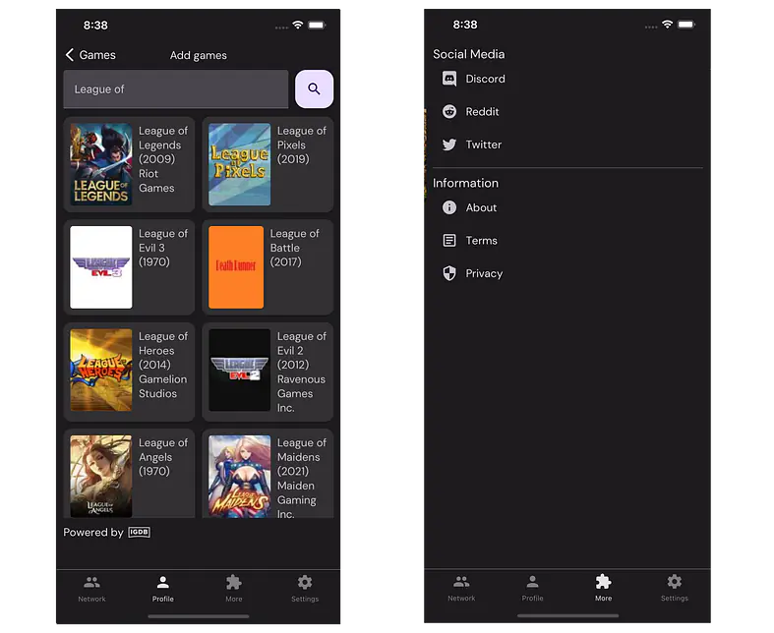
Task: Select League of Battle orange cover
Action: tap(236, 267)
